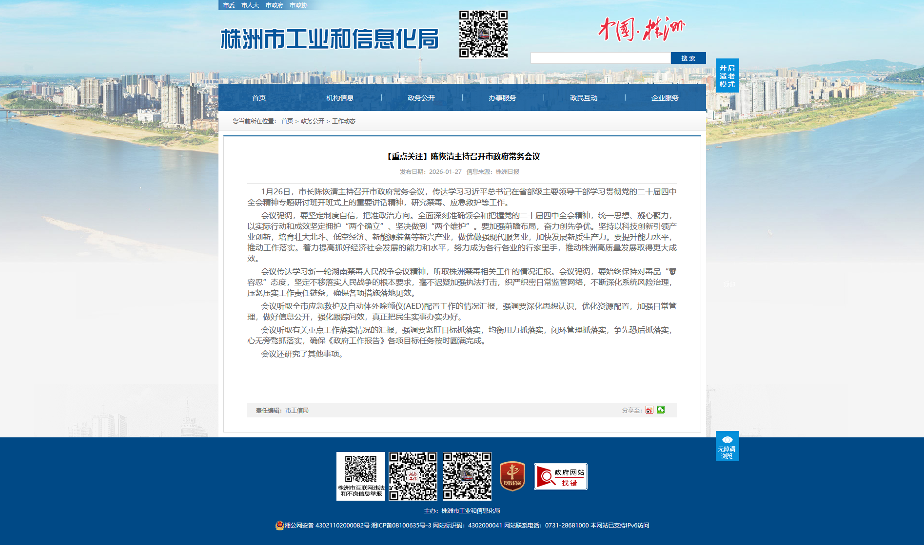
Task: Click the 中国·株洲 red calligraphy logo
Action: (x=641, y=29)
